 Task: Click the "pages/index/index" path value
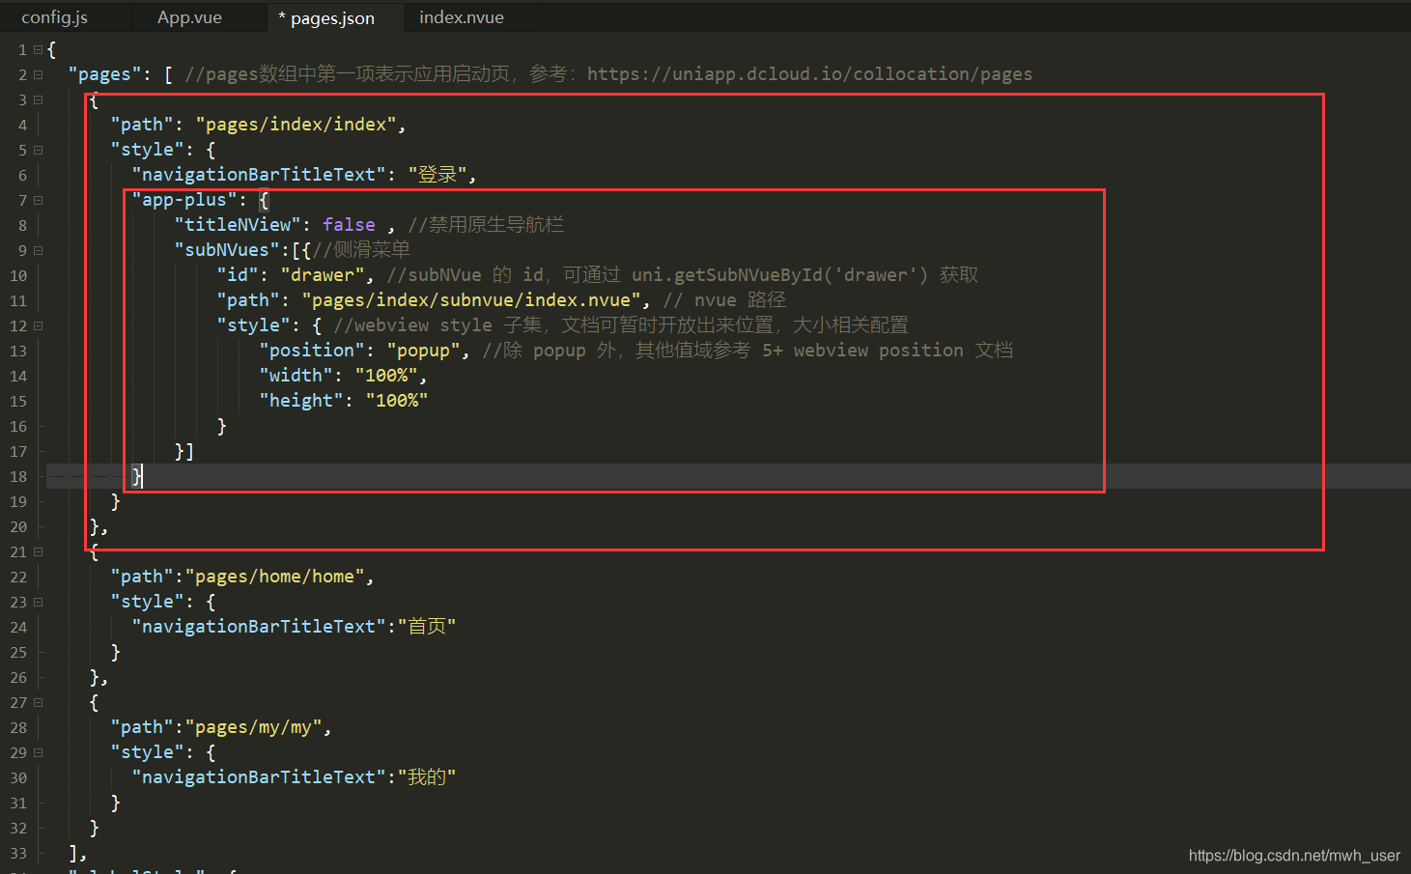point(296,125)
